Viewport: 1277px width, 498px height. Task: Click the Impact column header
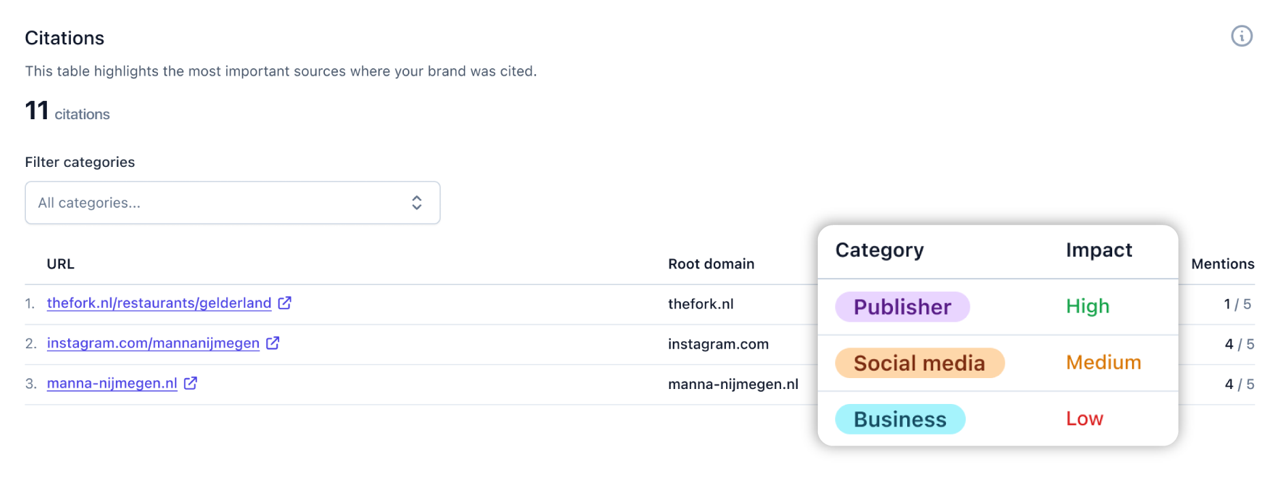pyautogui.click(x=1099, y=250)
